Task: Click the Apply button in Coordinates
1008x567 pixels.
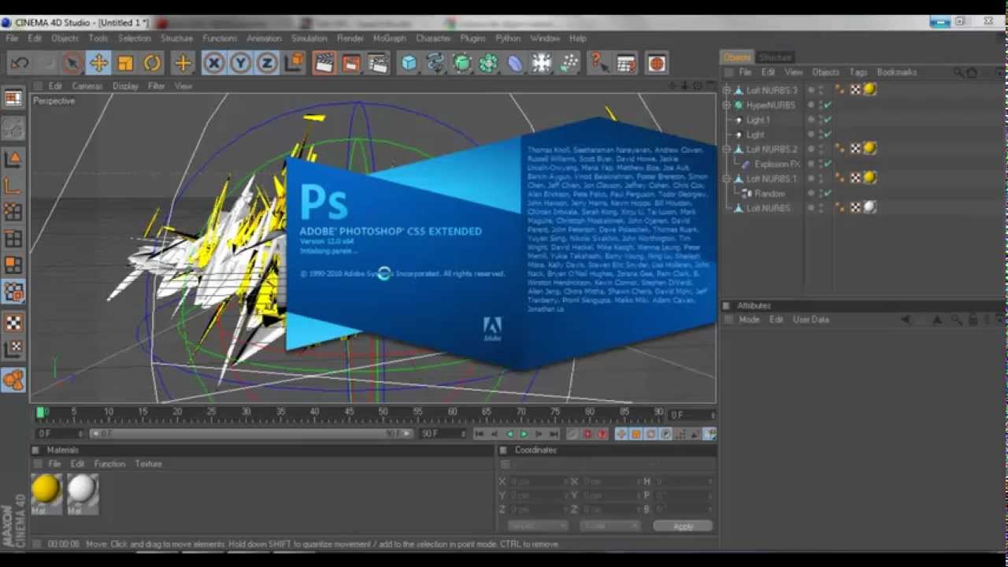Action: [x=683, y=526]
